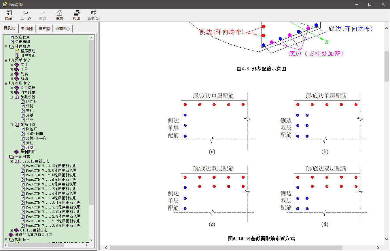The height and width of the screenshot is (251, 390).
Task: Open the Options (选项) toolbar icon
Action: click(x=93, y=13)
